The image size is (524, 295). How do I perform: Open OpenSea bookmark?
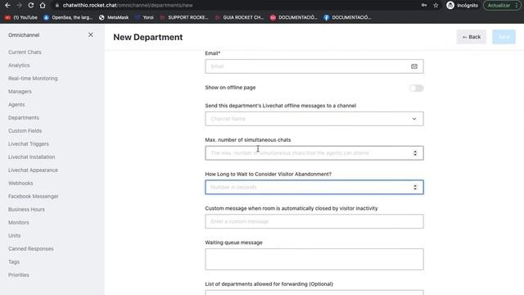pos(68,17)
